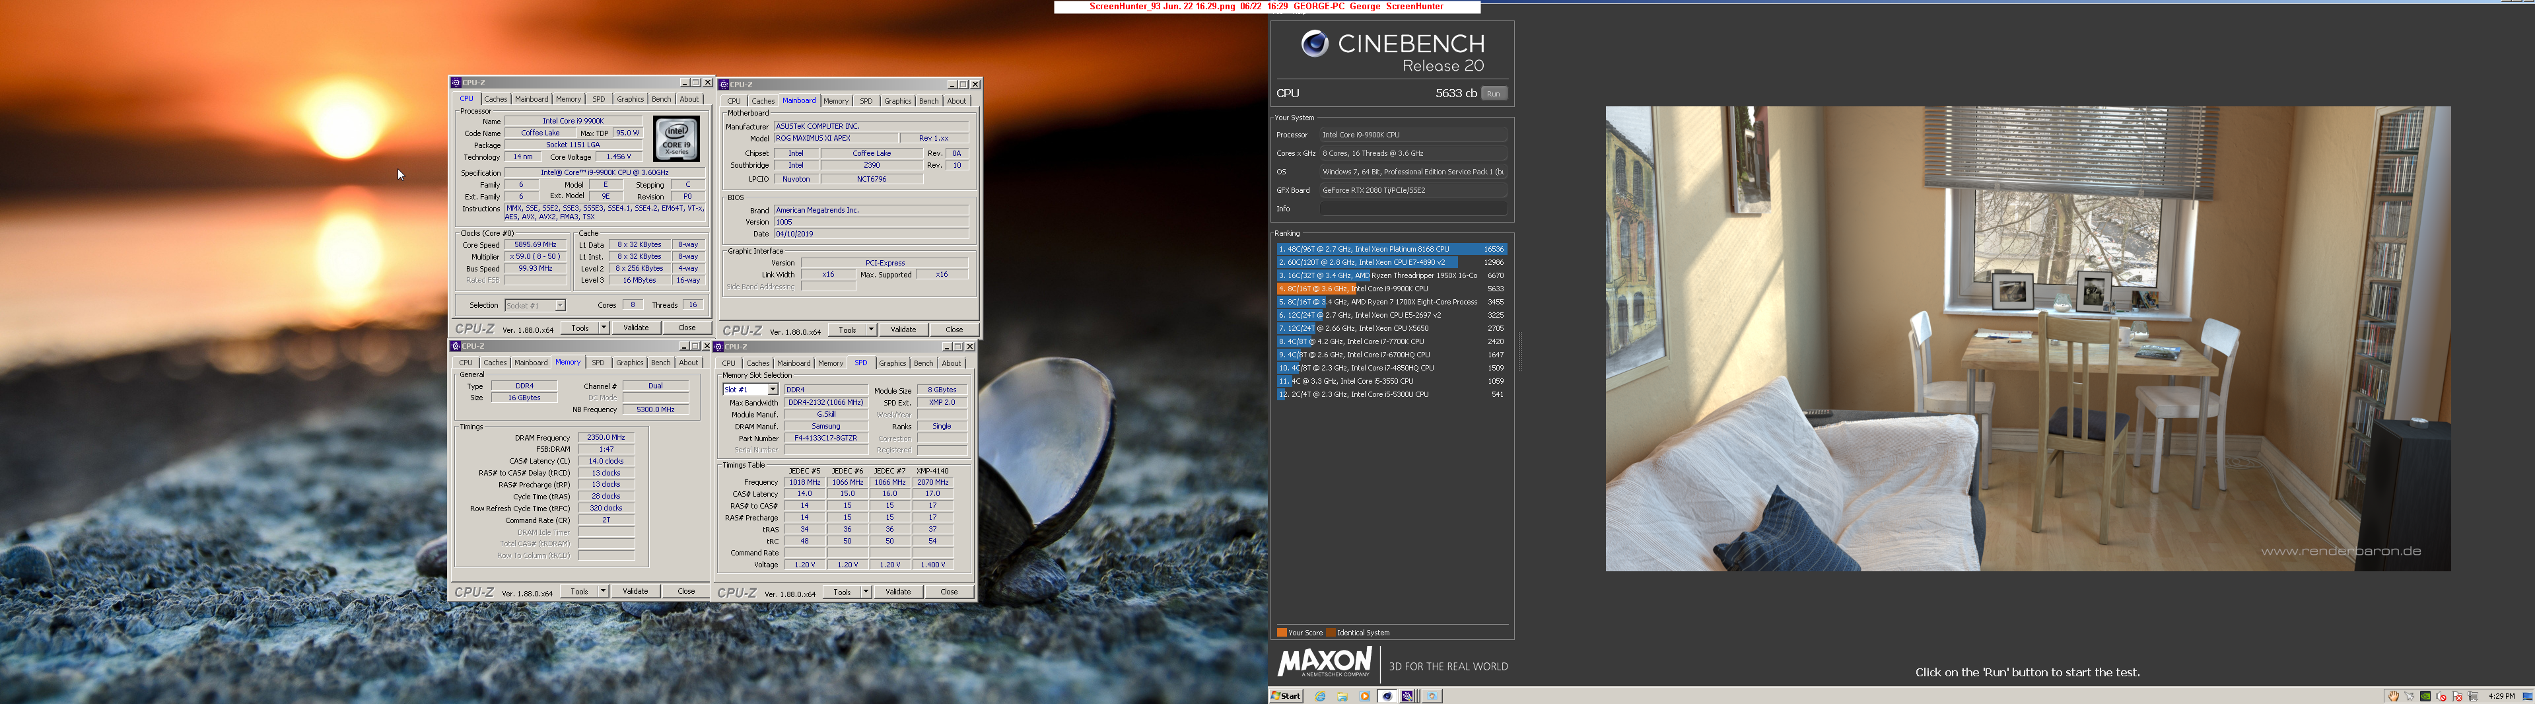Select Ryzen 7 1700X ranking row
This screenshot has width=2535, height=704.
tap(1391, 302)
